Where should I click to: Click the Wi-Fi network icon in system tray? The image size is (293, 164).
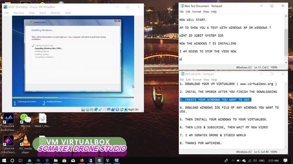coord(250,160)
